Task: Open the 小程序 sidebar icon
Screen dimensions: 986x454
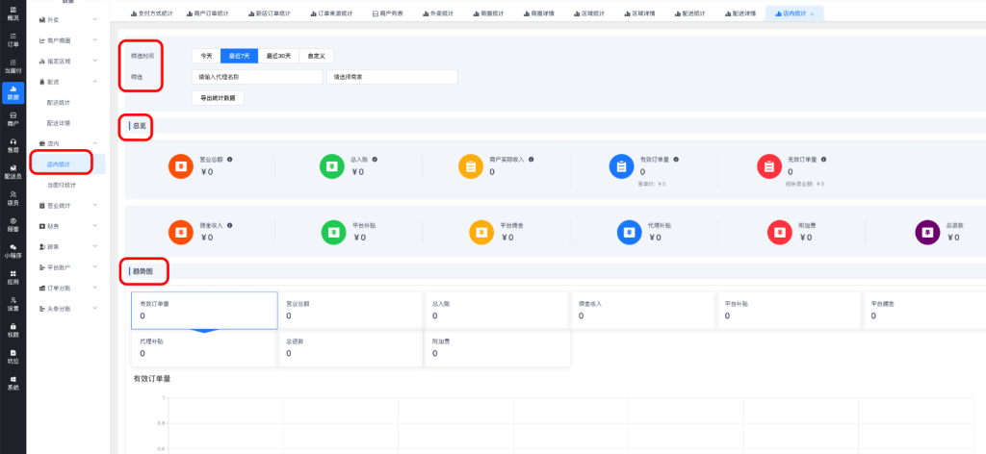Action: pyautogui.click(x=13, y=251)
